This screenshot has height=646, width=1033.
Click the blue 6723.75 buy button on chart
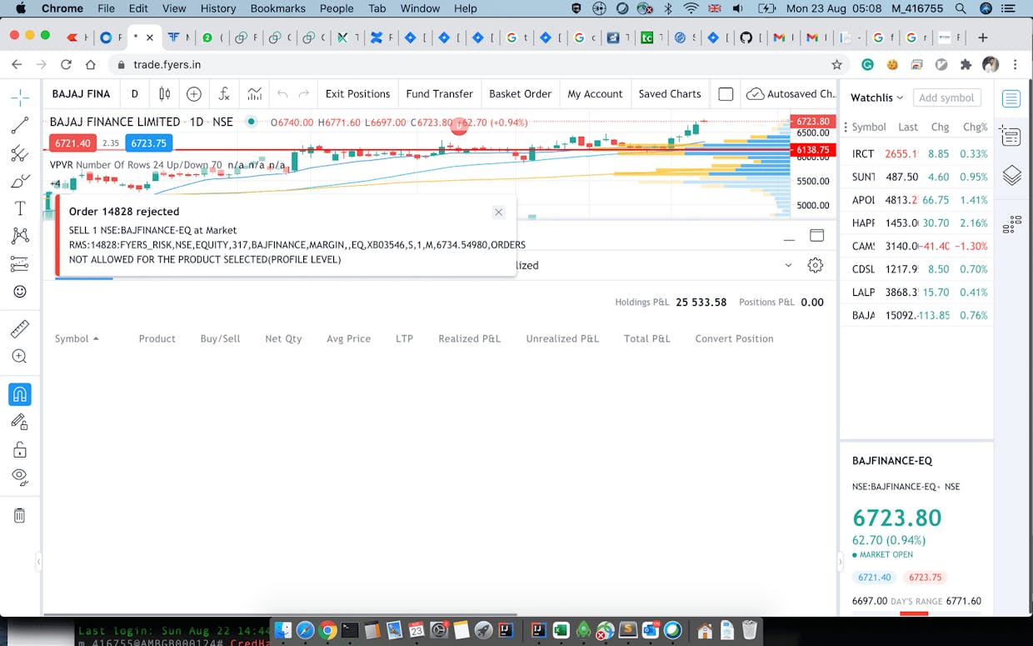tap(149, 143)
